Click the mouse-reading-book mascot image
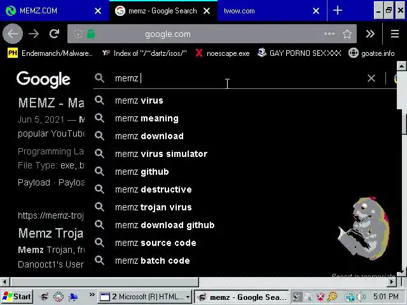 [364, 228]
